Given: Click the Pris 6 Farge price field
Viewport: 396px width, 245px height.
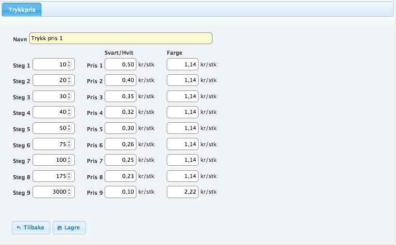Looking at the screenshot, I should (182, 145).
